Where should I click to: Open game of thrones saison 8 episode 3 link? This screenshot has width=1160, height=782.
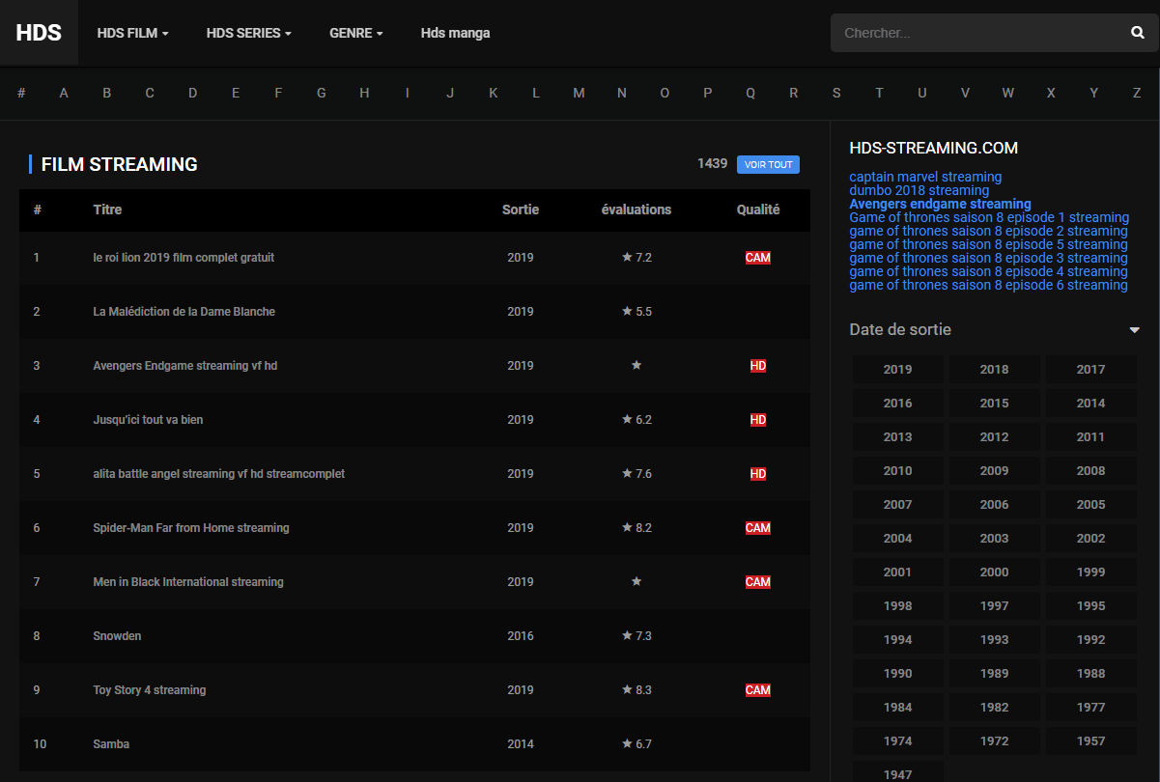coord(988,258)
